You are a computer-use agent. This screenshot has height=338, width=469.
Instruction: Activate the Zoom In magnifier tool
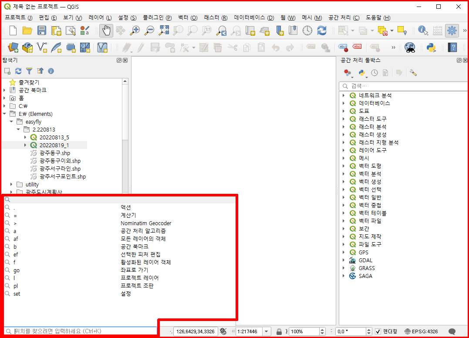tap(135, 30)
